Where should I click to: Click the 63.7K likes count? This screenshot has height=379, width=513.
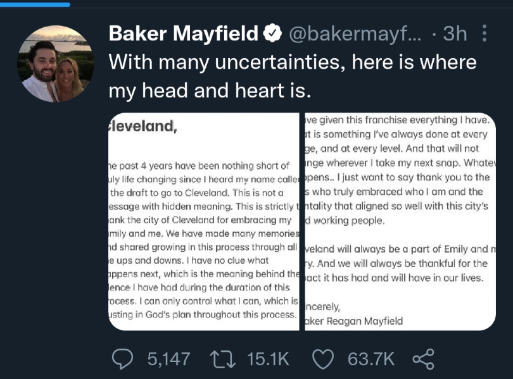tap(370, 359)
